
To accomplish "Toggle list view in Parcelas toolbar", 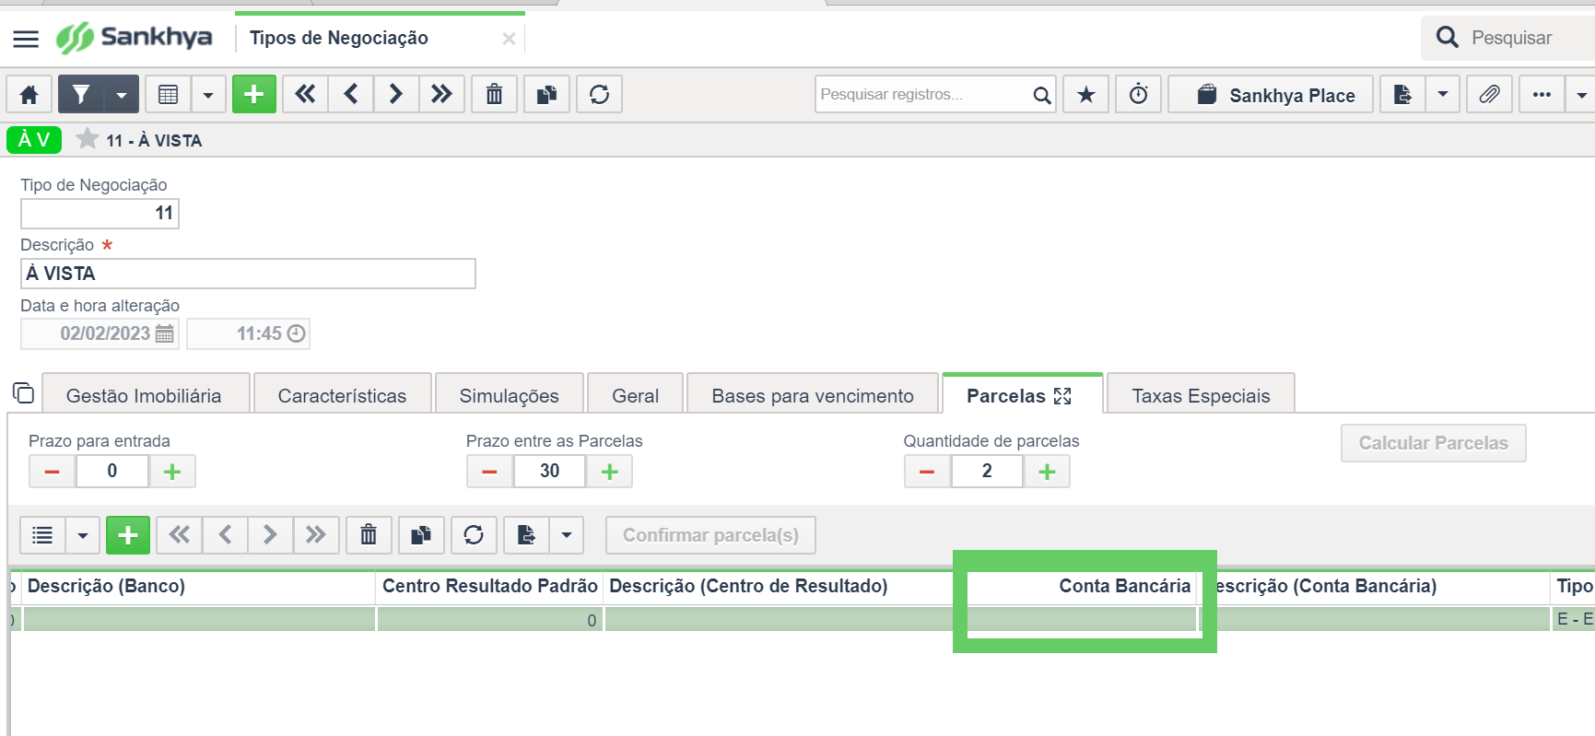I will point(42,535).
